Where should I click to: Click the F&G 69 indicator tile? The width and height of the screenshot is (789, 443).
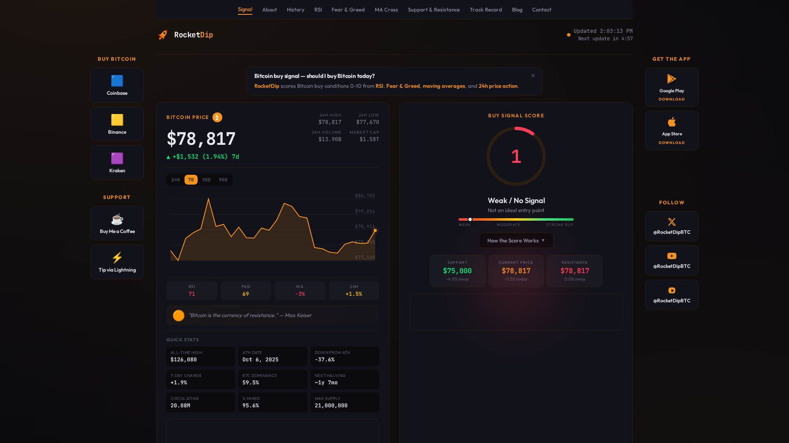pyautogui.click(x=246, y=290)
